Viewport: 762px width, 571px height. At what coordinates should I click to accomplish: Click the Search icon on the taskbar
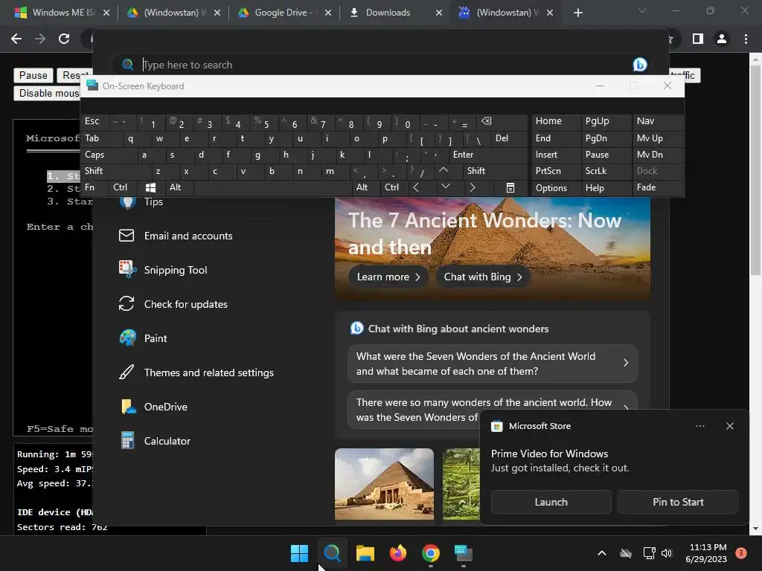(x=333, y=553)
